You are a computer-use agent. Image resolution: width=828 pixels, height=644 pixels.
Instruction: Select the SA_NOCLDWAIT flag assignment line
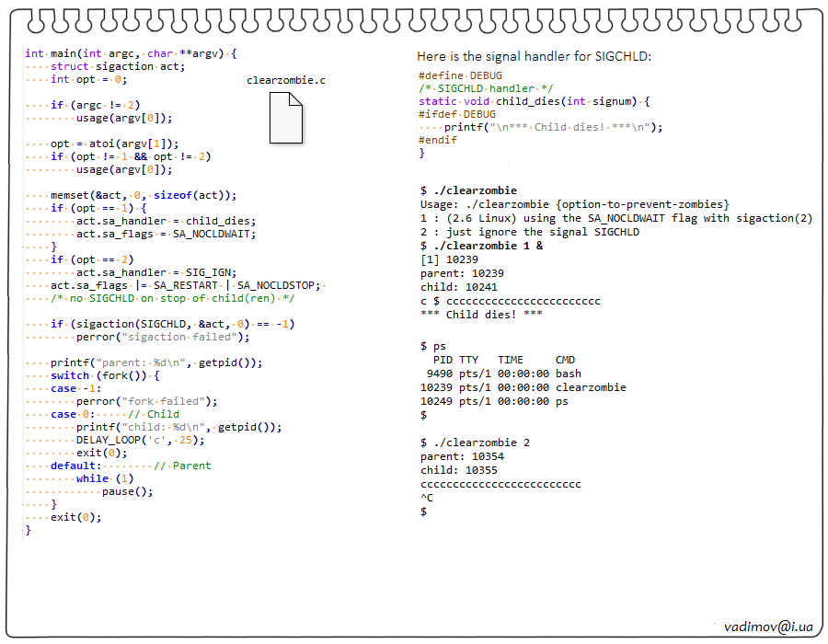[166, 234]
